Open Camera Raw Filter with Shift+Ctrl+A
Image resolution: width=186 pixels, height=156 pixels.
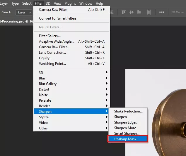click(x=72, y=47)
